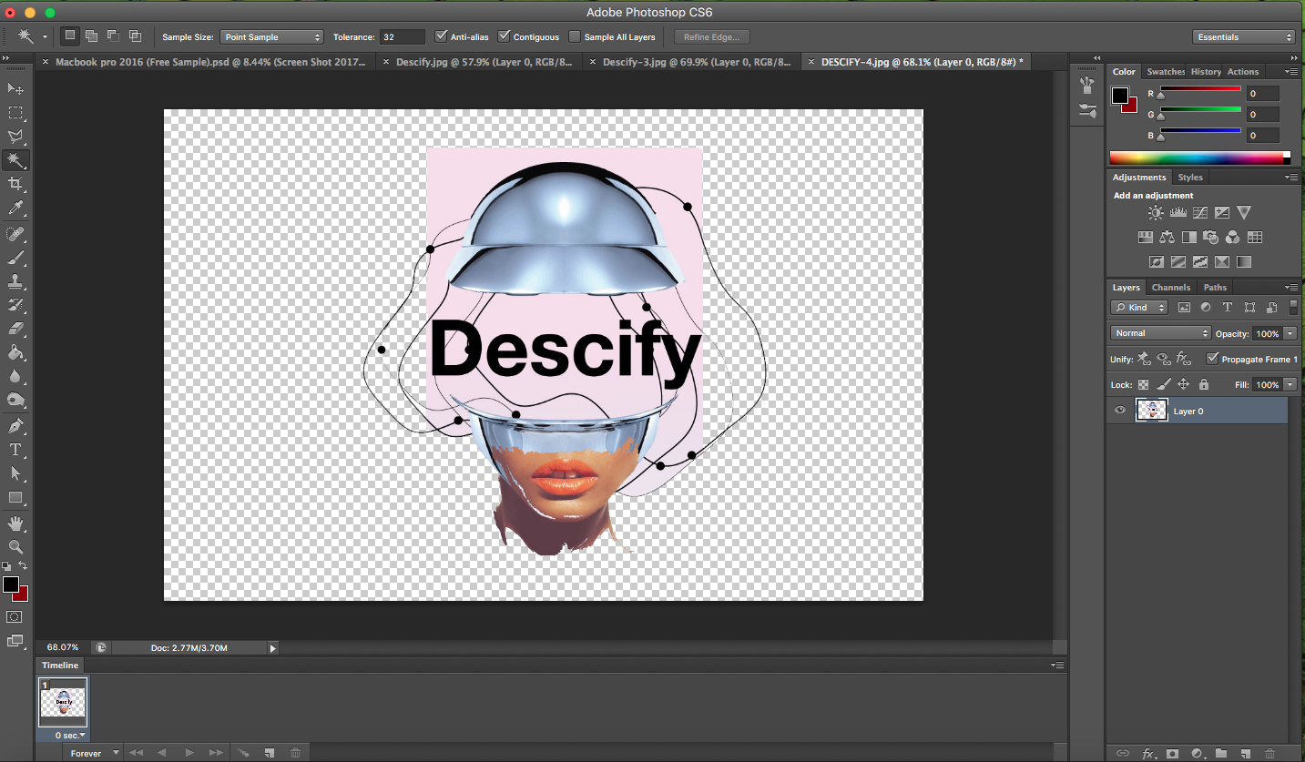Click the Refine Edge button
The height and width of the screenshot is (762, 1305).
711,37
